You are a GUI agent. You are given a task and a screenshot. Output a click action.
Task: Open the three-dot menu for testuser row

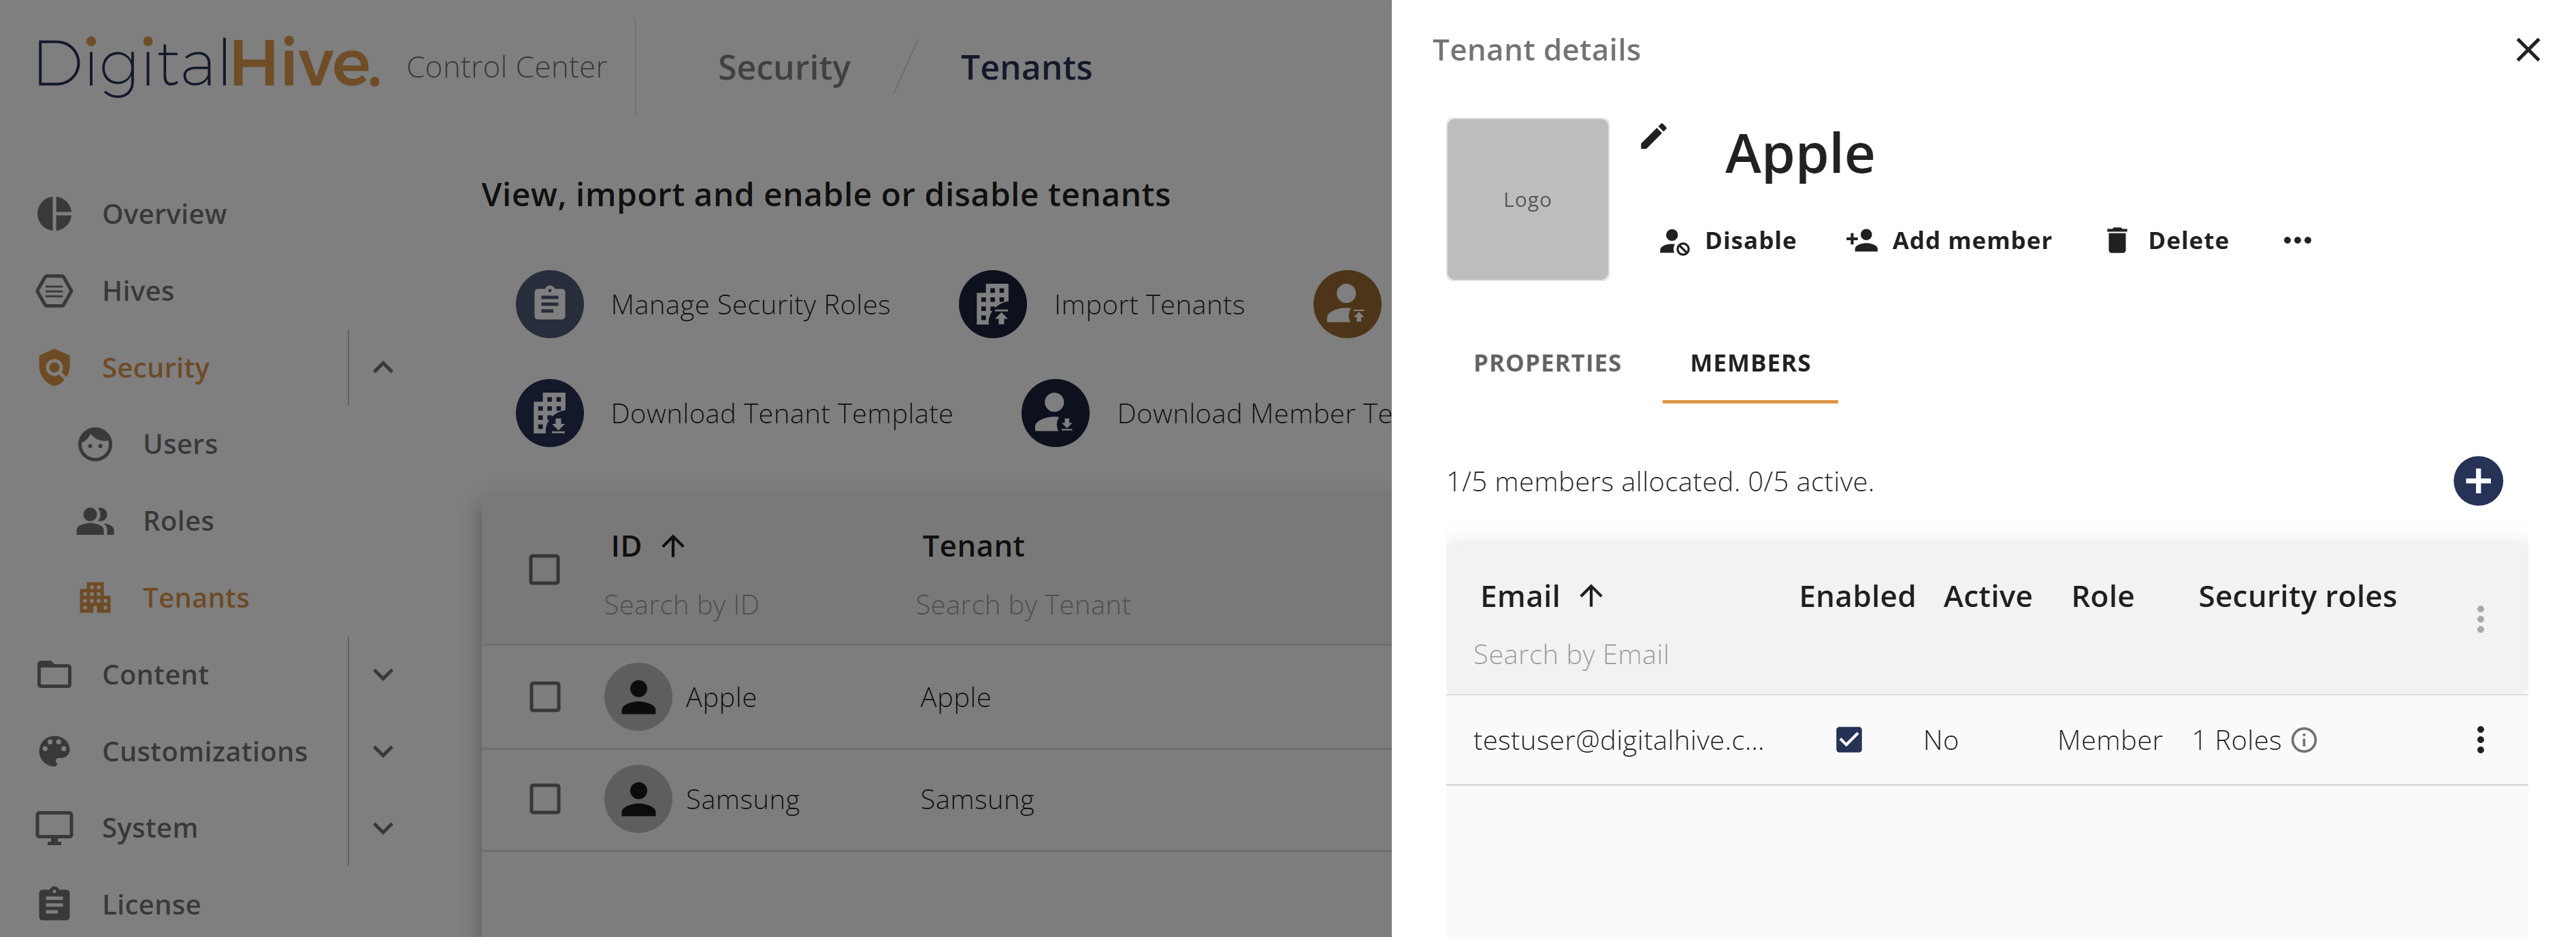[2479, 740]
